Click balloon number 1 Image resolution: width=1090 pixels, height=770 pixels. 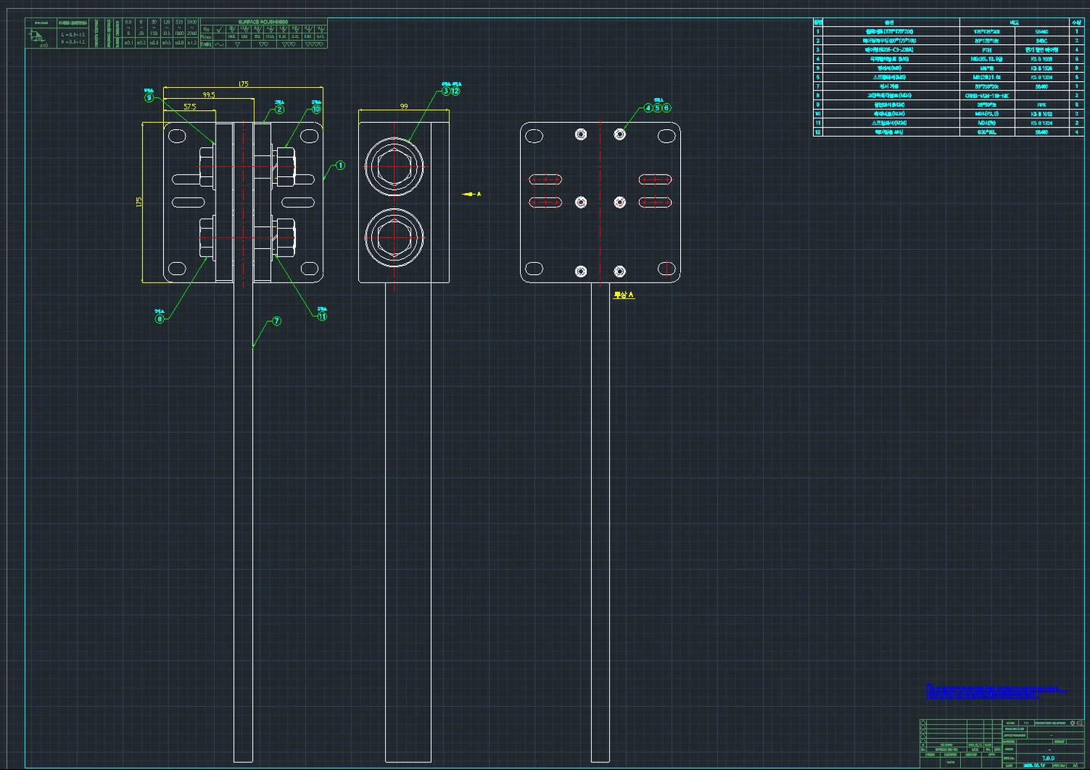click(x=340, y=165)
